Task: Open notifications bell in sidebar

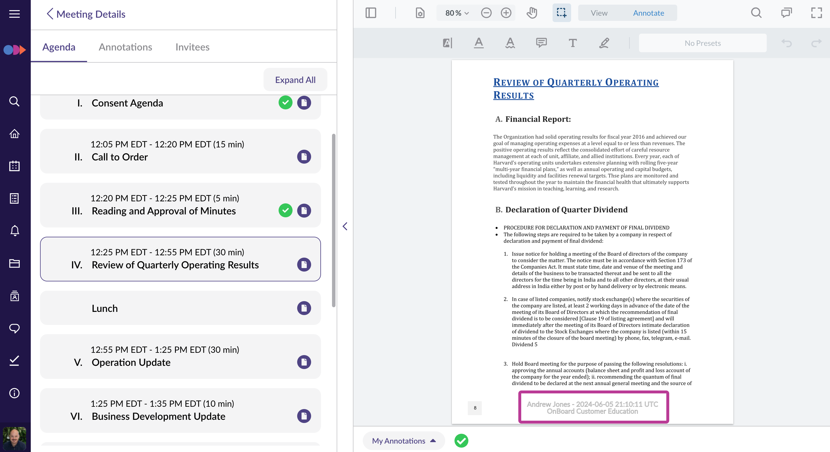Action: (x=14, y=231)
